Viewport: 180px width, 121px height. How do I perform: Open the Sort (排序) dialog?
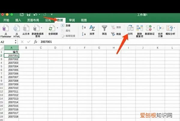point(92,30)
